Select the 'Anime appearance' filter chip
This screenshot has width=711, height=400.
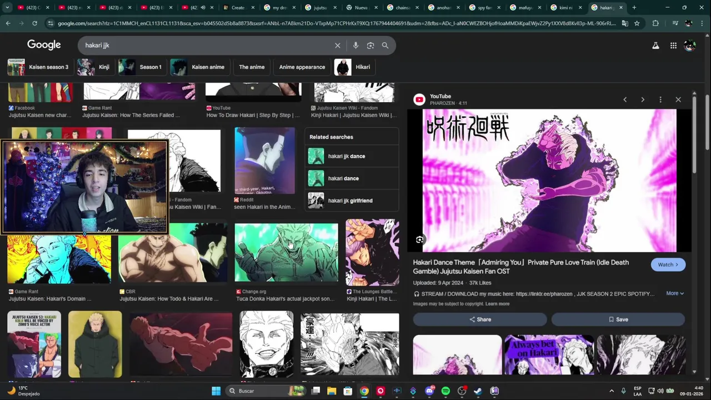coord(302,67)
